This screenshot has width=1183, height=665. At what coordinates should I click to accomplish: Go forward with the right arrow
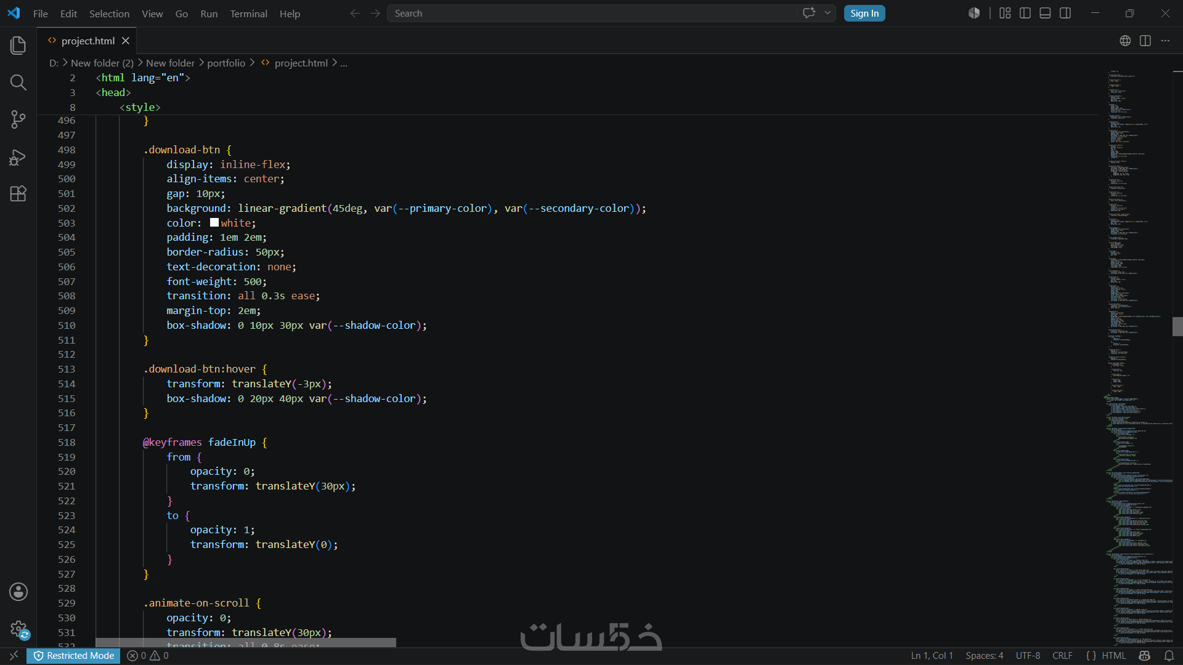point(375,14)
